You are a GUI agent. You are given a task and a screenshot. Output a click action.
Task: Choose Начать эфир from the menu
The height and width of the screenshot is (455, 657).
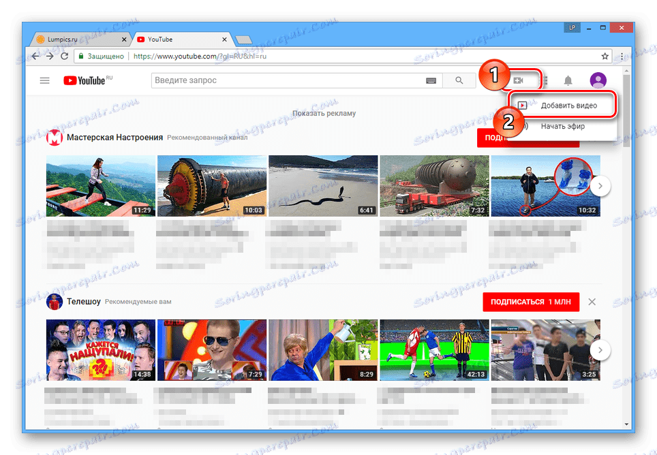point(563,126)
